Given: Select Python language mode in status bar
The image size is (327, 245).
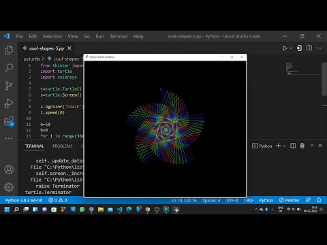Looking at the screenshot, I should pos(266,200).
